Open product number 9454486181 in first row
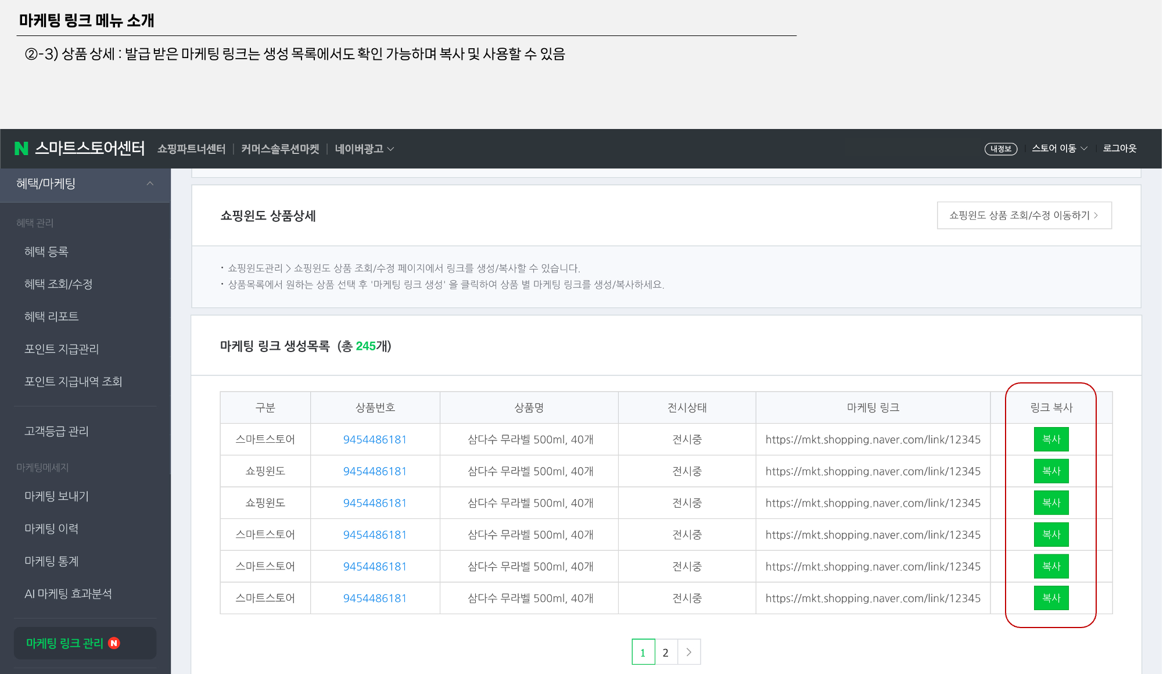1163x674 pixels. (x=375, y=440)
